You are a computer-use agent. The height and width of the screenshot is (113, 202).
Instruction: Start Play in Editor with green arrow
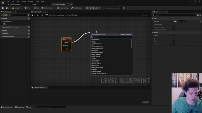87,8
